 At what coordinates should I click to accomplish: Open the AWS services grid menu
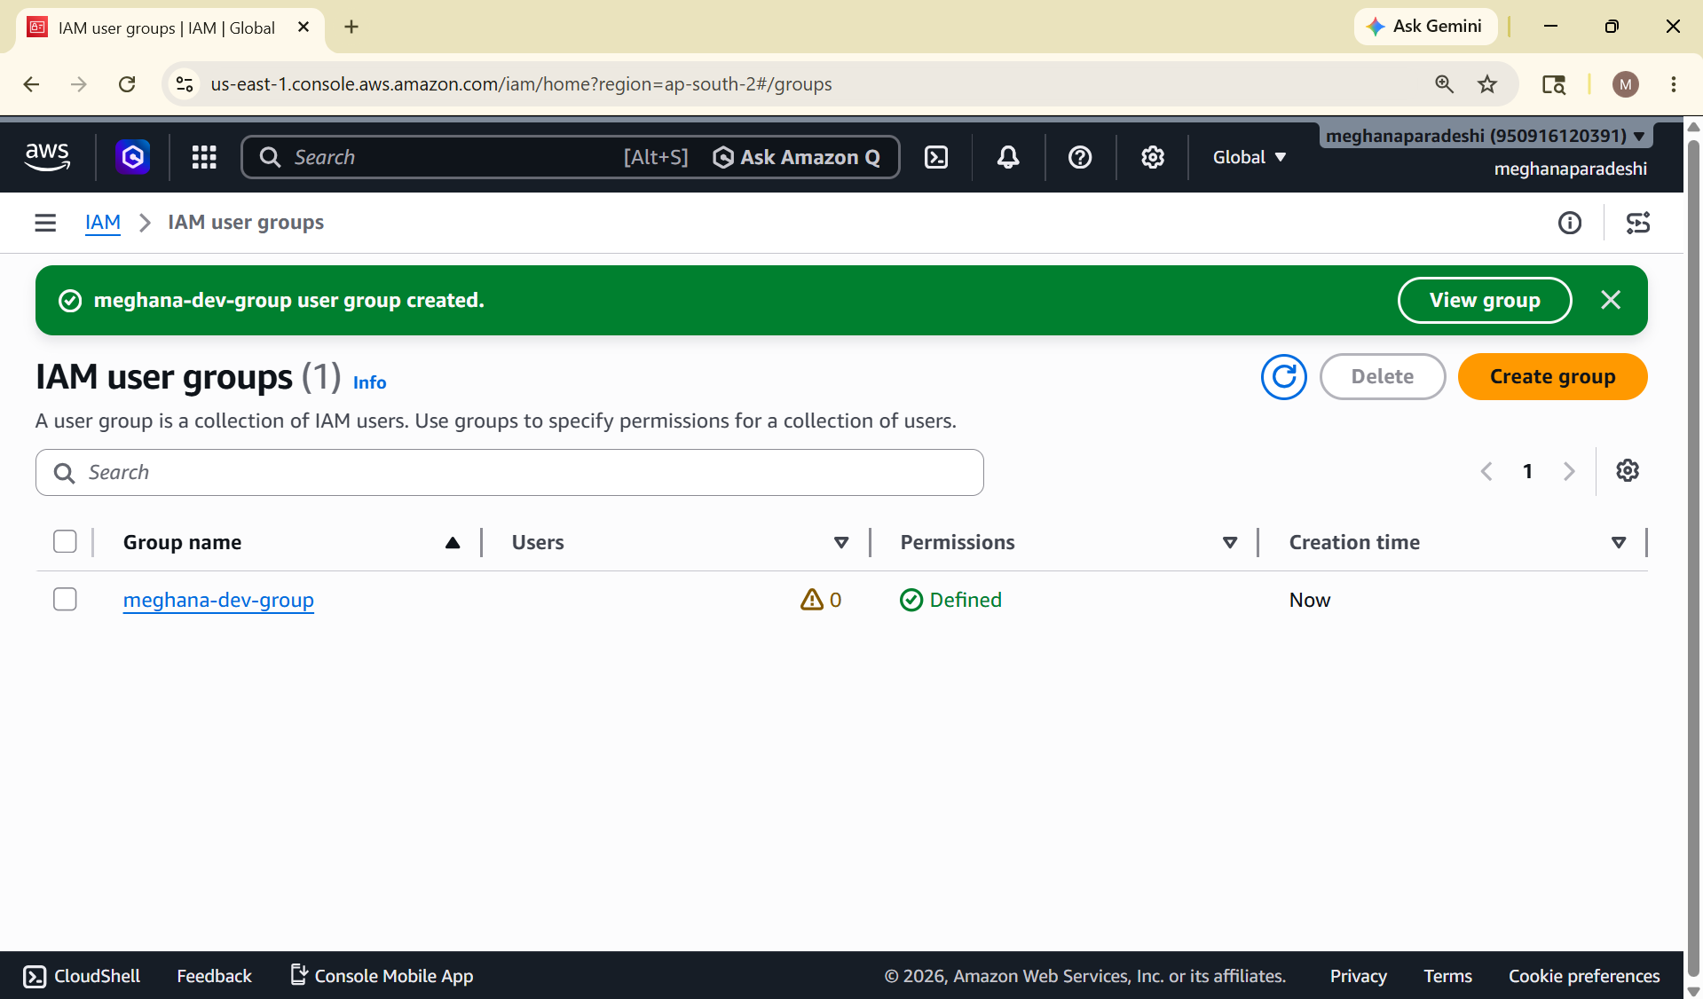(x=204, y=157)
